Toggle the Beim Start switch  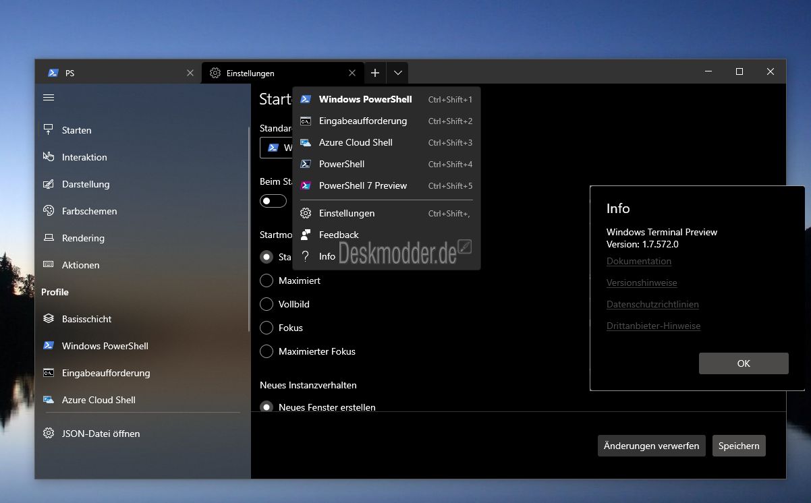coord(273,201)
